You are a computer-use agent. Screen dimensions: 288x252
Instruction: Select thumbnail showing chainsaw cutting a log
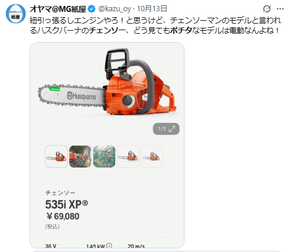[80, 157]
